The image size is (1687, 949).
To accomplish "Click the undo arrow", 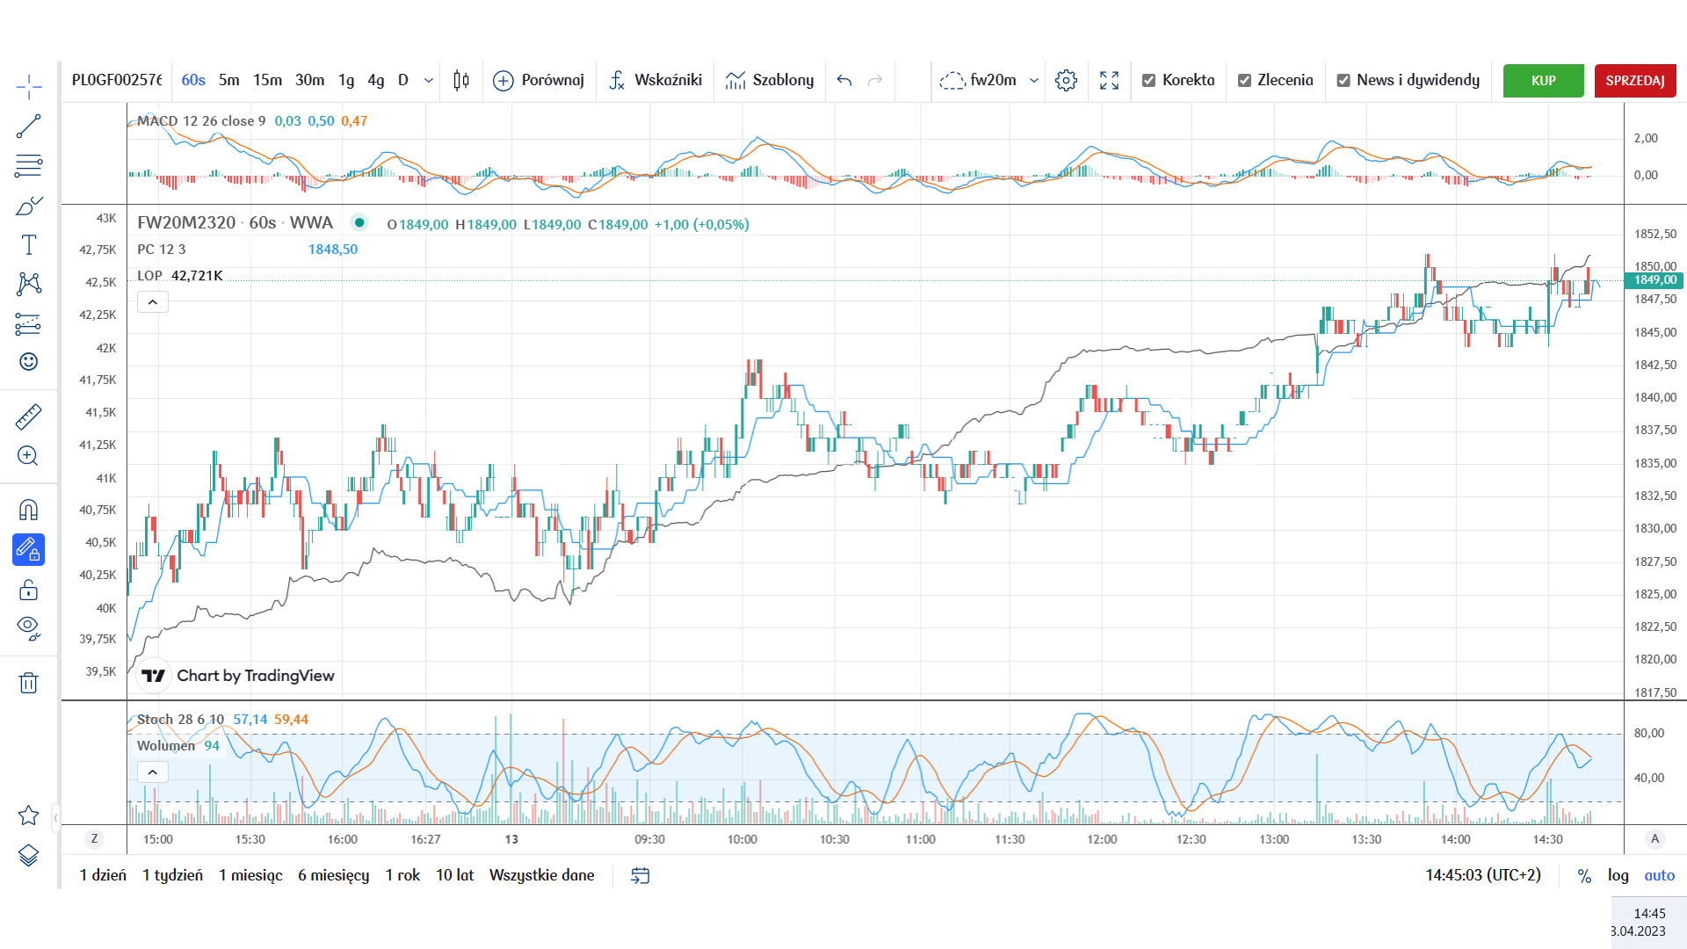I will (x=844, y=80).
